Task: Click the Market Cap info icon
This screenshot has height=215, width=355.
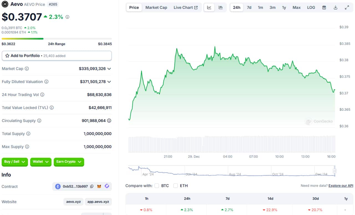Action: coord(27,69)
